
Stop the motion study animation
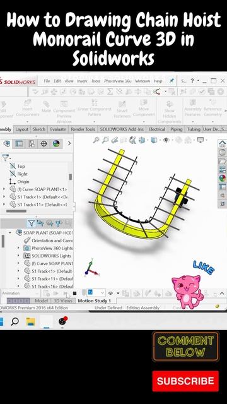(x=74, y=293)
